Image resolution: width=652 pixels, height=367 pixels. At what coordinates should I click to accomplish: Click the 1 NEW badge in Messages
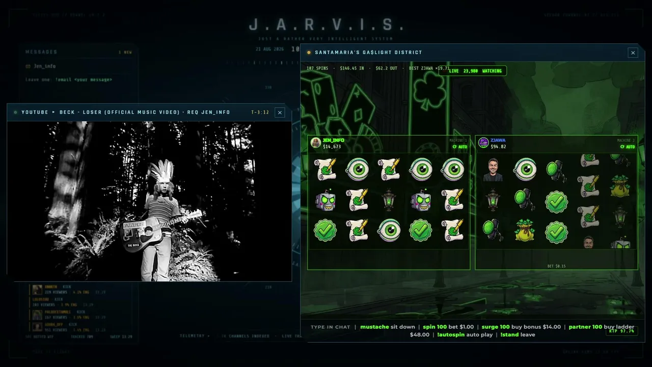coord(125,52)
